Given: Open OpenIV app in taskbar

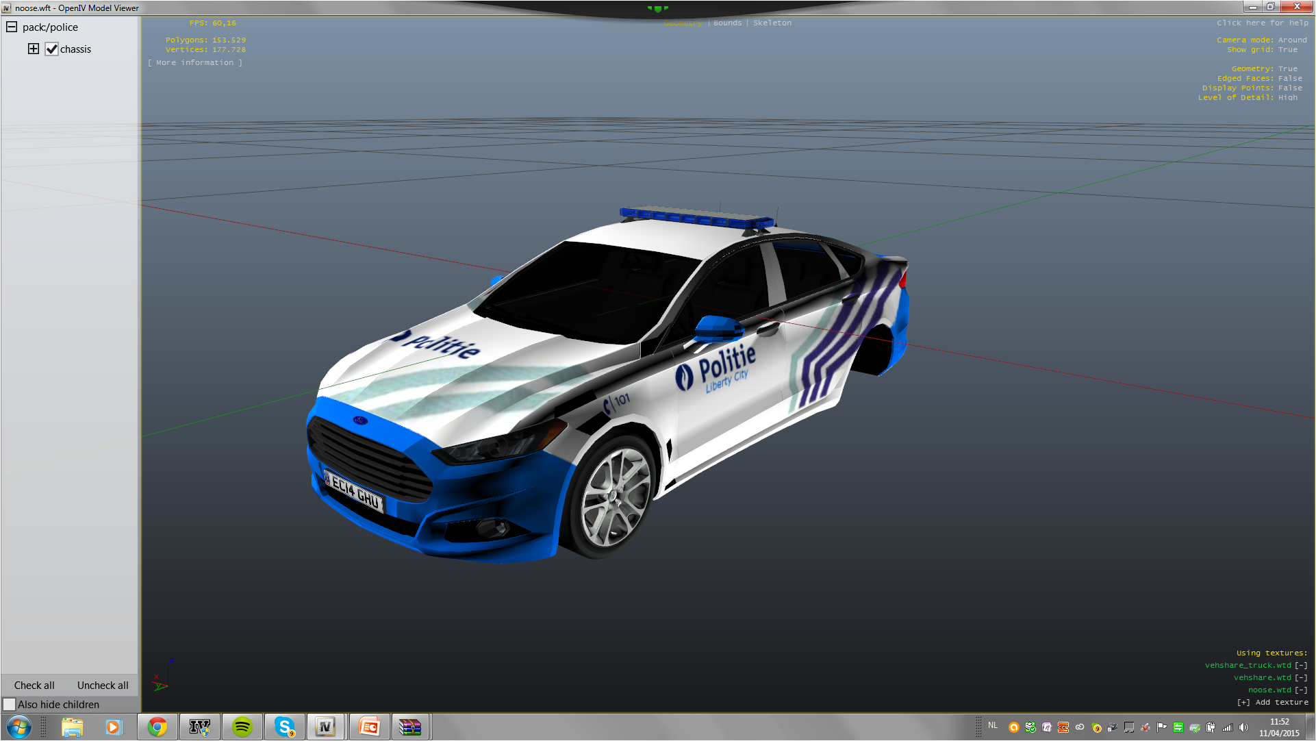Looking at the screenshot, I should tap(326, 727).
